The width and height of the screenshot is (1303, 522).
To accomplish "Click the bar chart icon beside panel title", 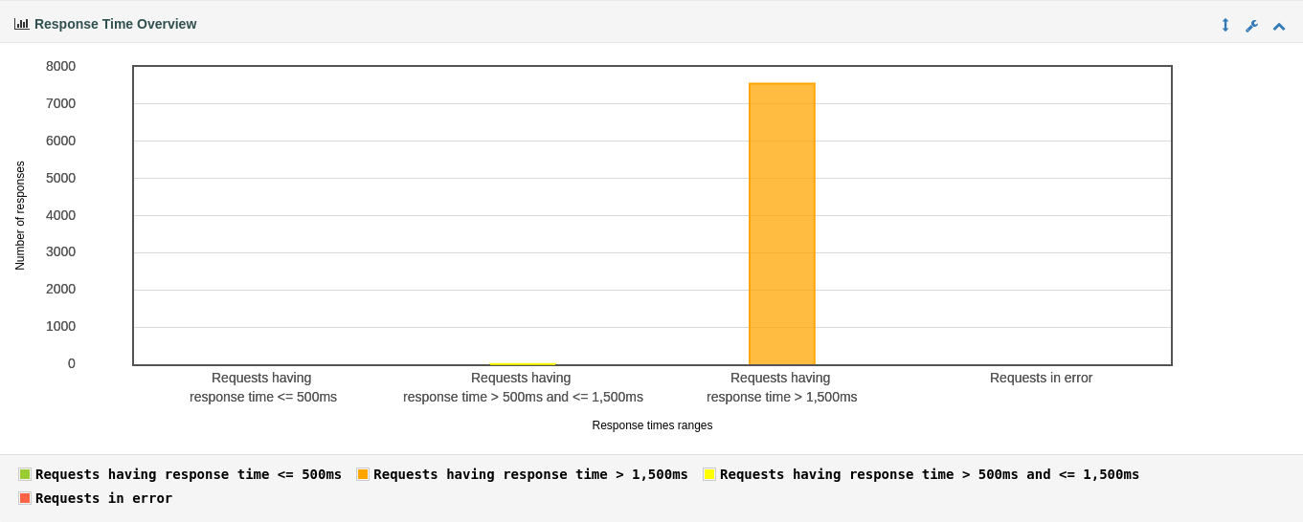I will click(21, 24).
